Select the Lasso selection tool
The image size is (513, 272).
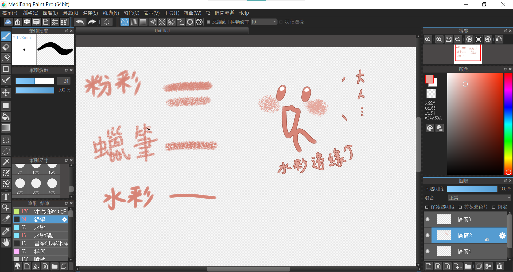coord(6,151)
